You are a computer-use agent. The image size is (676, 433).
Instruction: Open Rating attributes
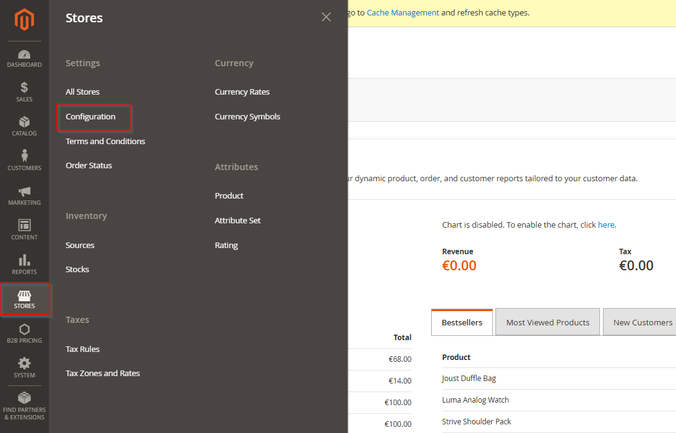tap(226, 245)
